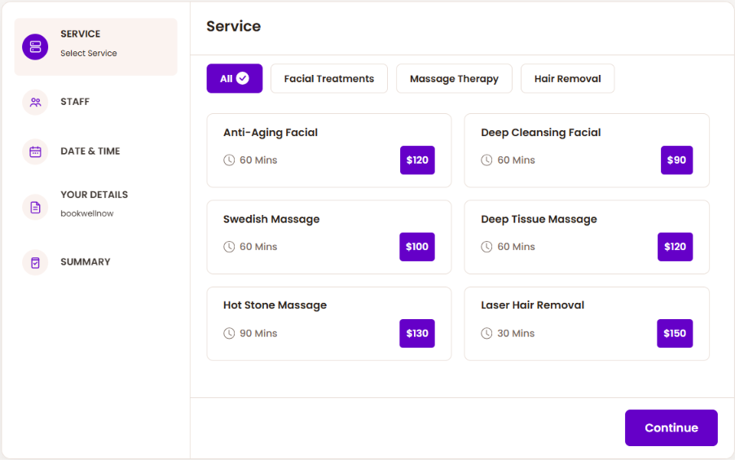Select the Hot Stone Massage title

coord(275,305)
